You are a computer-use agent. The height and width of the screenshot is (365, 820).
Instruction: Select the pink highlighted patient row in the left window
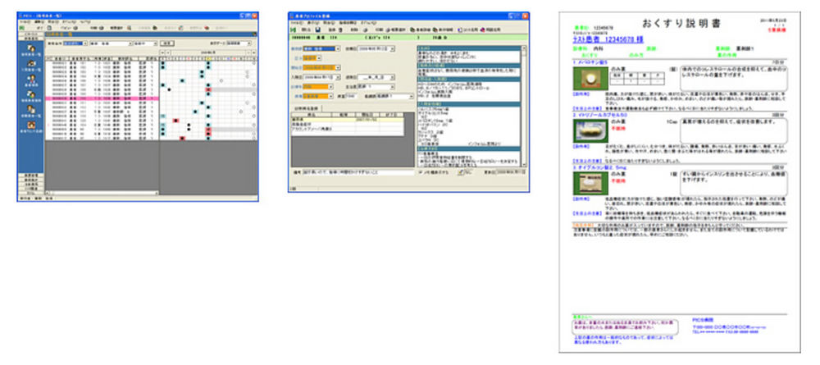(x=102, y=98)
